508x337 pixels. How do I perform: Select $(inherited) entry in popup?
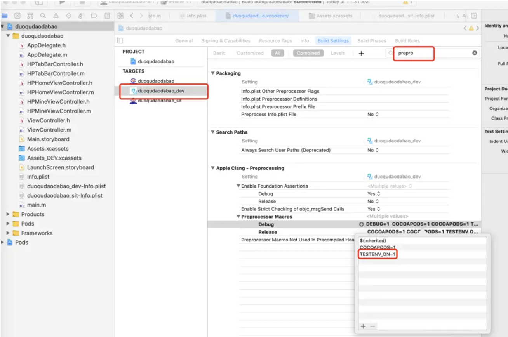(x=373, y=240)
